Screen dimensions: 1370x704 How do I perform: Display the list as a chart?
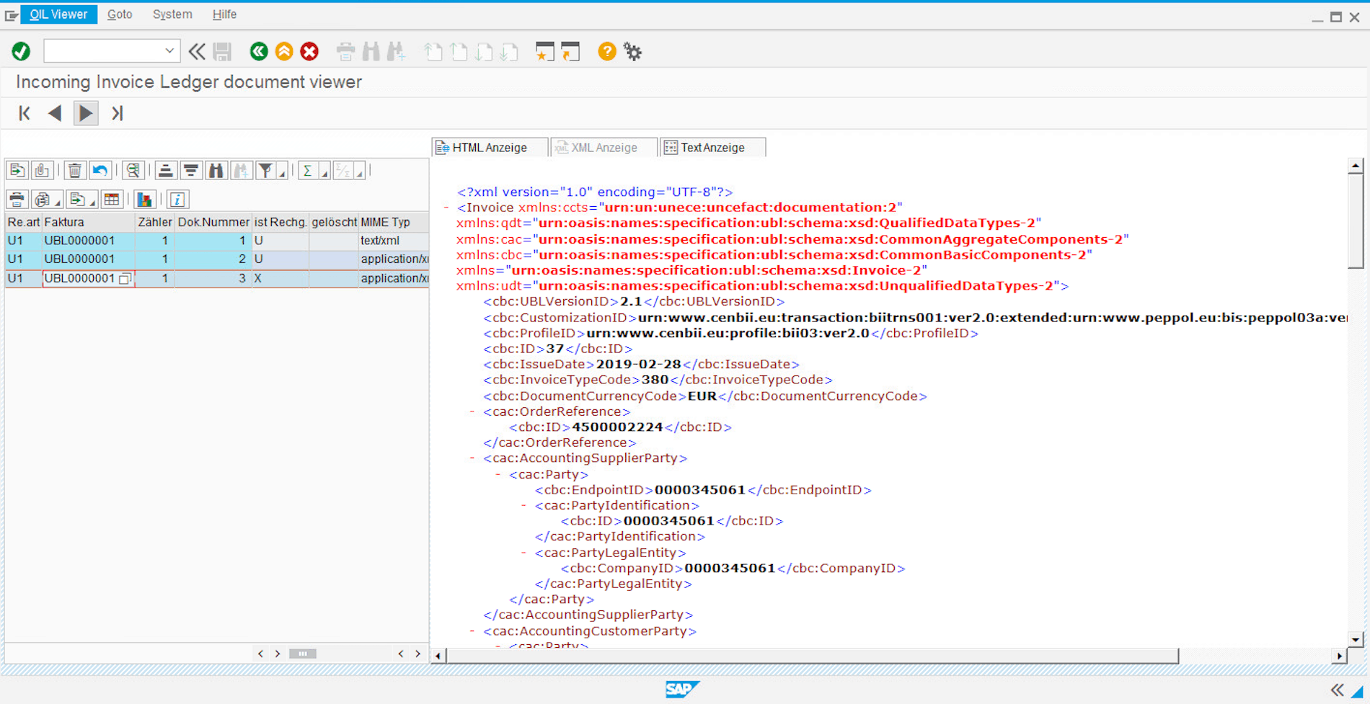click(x=144, y=199)
